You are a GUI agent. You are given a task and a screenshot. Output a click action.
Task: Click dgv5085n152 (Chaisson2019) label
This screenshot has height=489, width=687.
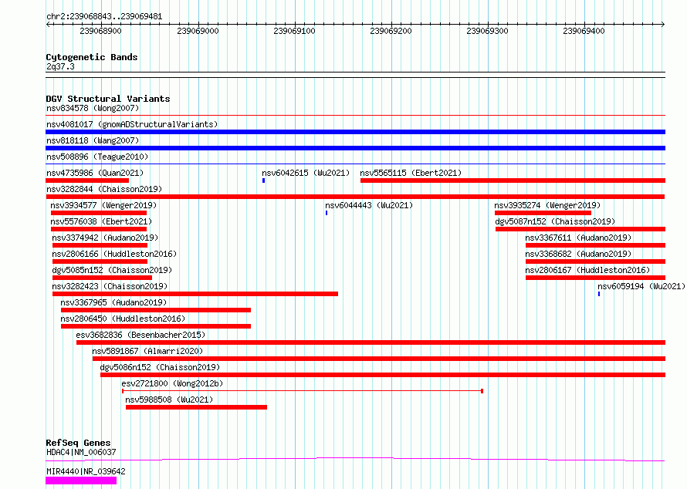[112, 270]
